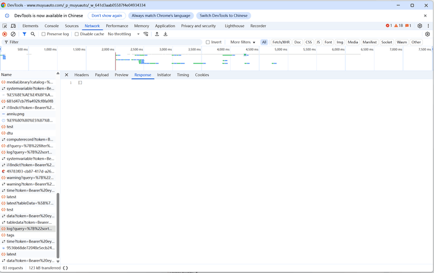
Task: Filter by Media requests
Action: 353,42
